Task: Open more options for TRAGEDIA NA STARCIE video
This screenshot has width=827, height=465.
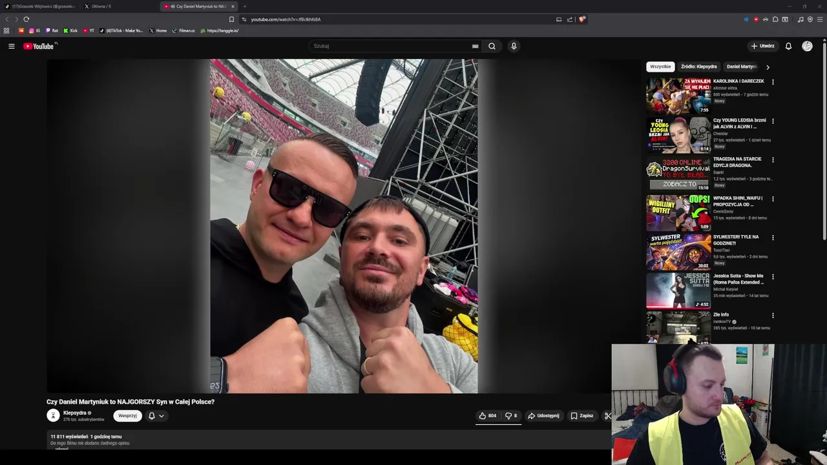Action: click(773, 160)
